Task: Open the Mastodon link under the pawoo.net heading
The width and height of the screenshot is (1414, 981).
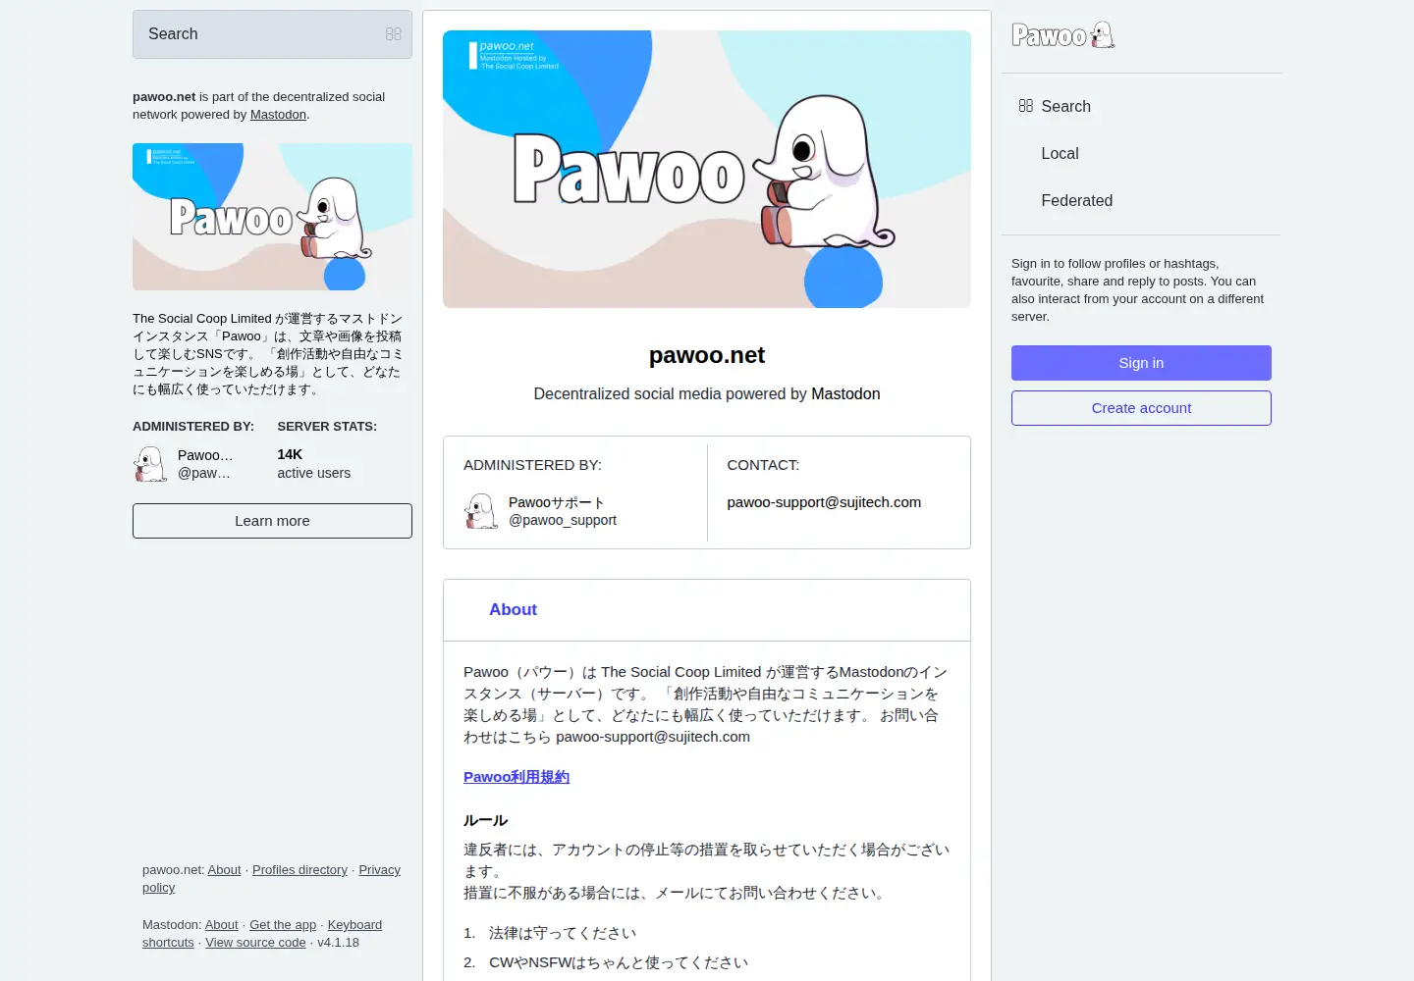Action: click(845, 394)
